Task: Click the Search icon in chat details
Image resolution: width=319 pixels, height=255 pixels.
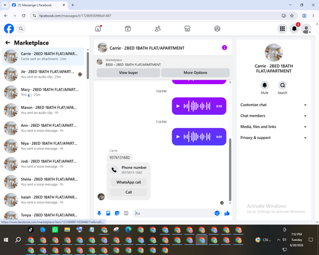Action: (283, 85)
